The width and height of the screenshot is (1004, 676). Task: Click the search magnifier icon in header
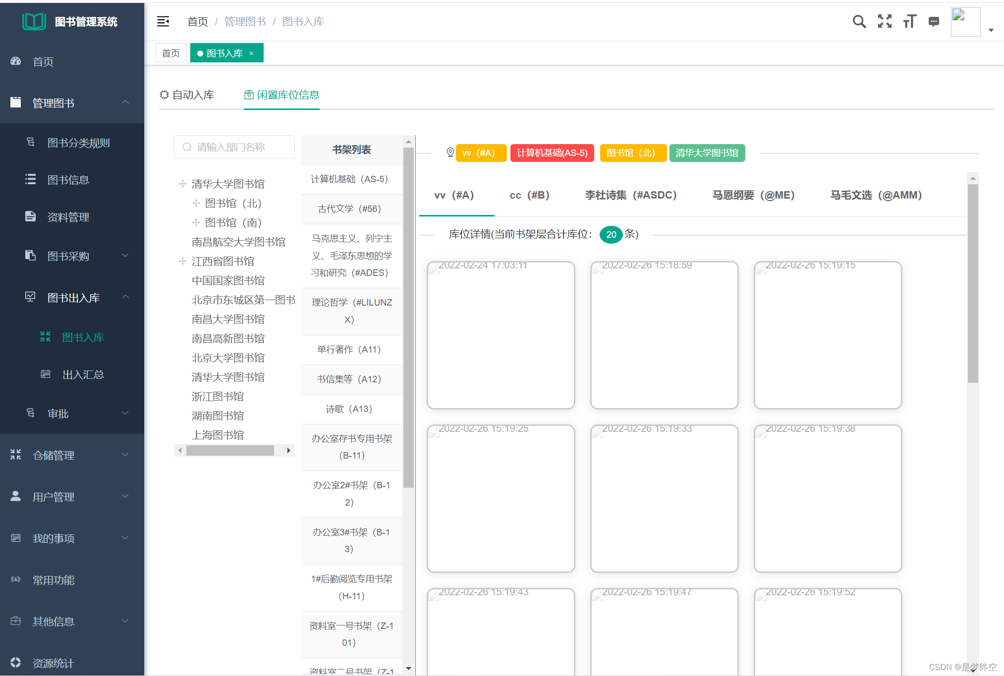click(x=859, y=21)
